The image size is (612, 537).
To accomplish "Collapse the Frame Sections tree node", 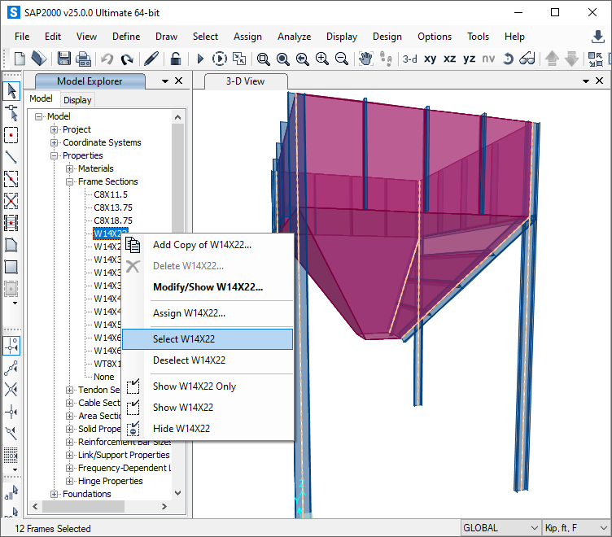I will [x=70, y=181].
